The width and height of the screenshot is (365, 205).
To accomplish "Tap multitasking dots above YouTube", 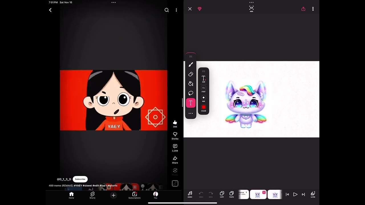I will 113,2.
